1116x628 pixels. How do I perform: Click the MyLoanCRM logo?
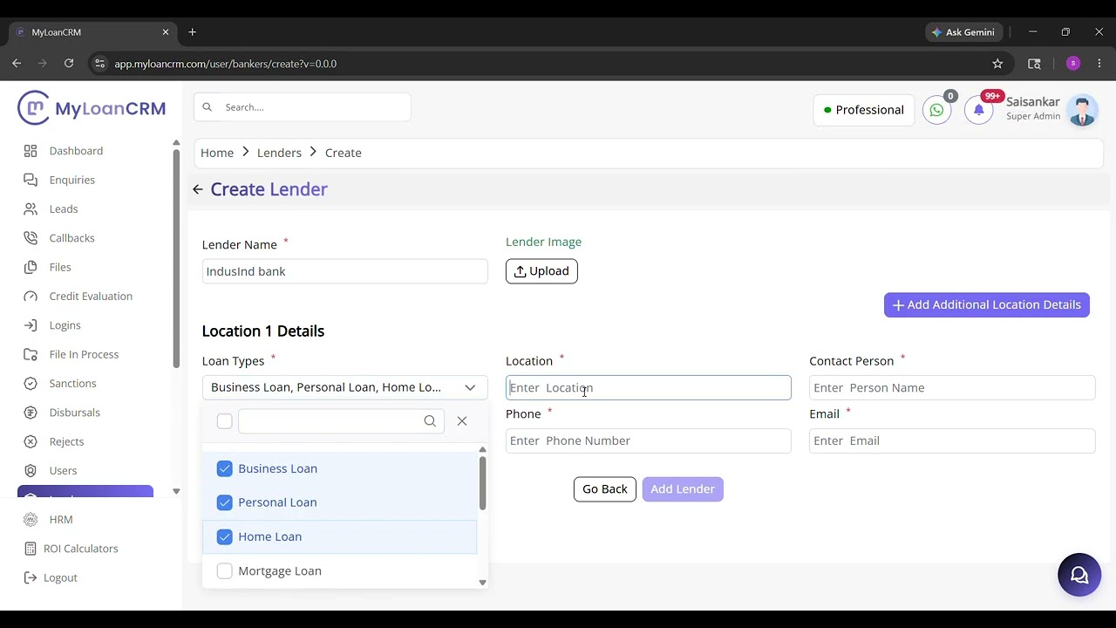(92, 109)
